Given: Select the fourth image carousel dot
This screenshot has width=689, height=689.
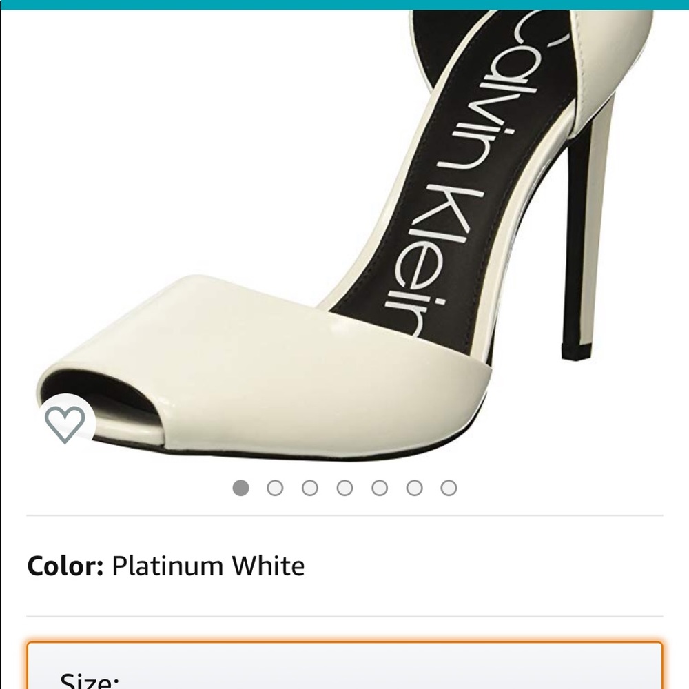Looking at the screenshot, I should click(342, 487).
